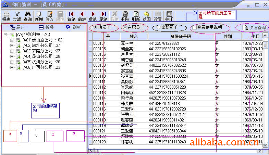Image resolution: width=269 pixels, height=155 pixels.
Task: Add a new record with 新增
Action: coord(39,16)
